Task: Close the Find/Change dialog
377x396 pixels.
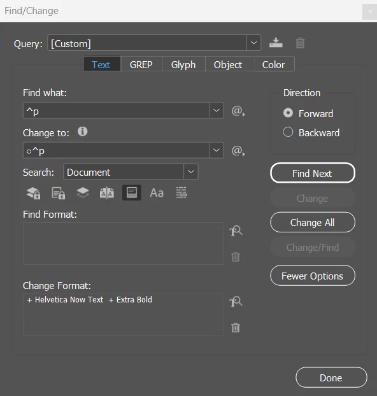Action: tap(370, 11)
